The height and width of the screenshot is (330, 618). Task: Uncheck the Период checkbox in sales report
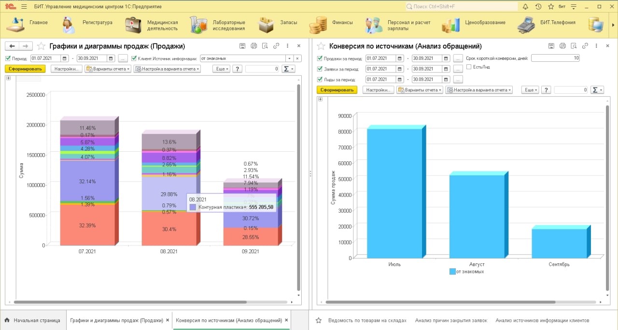click(x=8, y=58)
